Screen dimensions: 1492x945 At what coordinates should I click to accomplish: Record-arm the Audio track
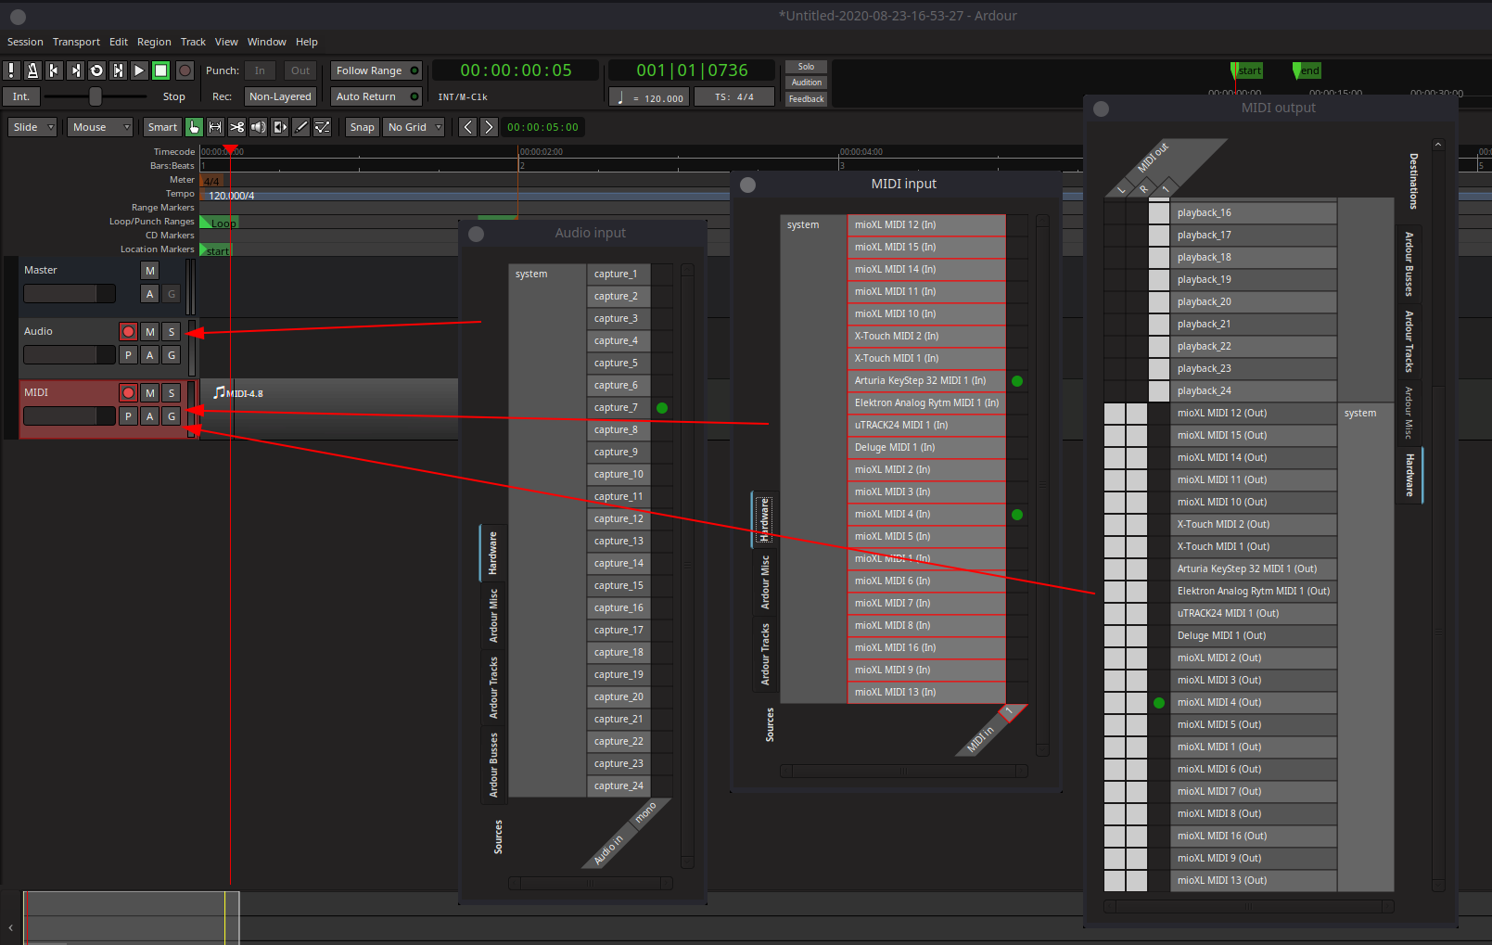pyautogui.click(x=128, y=332)
